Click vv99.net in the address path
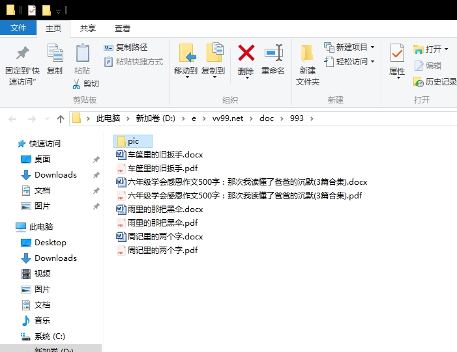Screen dimensions: 457x352 [228, 118]
